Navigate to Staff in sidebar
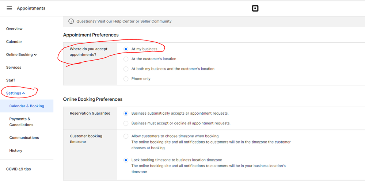 click(11, 80)
